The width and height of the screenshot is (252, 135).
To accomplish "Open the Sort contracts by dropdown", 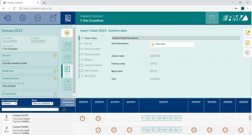I will pos(9,104).
